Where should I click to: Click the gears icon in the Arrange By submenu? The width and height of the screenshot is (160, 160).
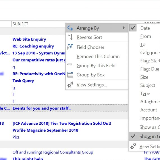133,146
